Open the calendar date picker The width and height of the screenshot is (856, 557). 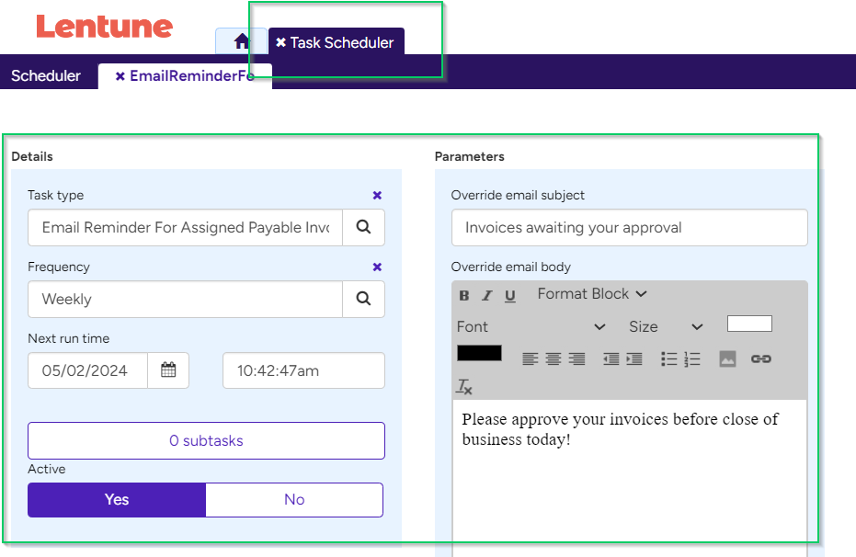tap(168, 370)
